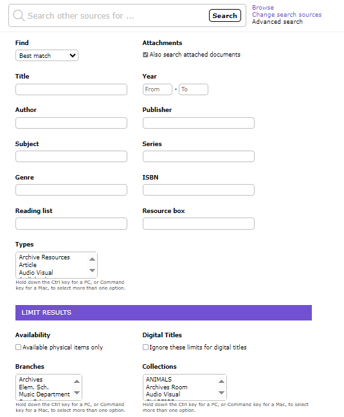Click the Year To field
Image resolution: width=344 pixels, height=417 pixels.
(x=194, y=89)
